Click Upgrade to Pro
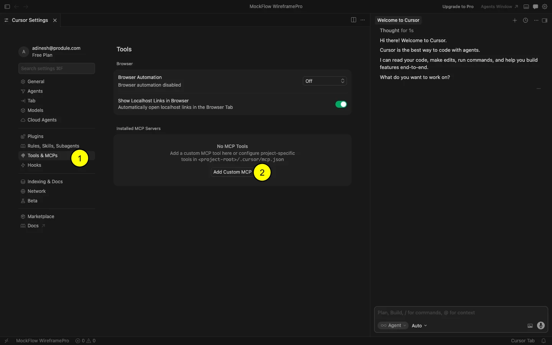The image size is (552, 345). [458, 7]
